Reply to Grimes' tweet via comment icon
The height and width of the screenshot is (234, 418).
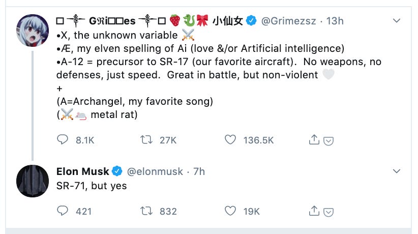click(63, 140)
